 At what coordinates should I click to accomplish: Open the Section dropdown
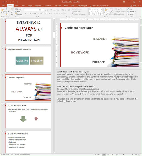pos(19,14)
